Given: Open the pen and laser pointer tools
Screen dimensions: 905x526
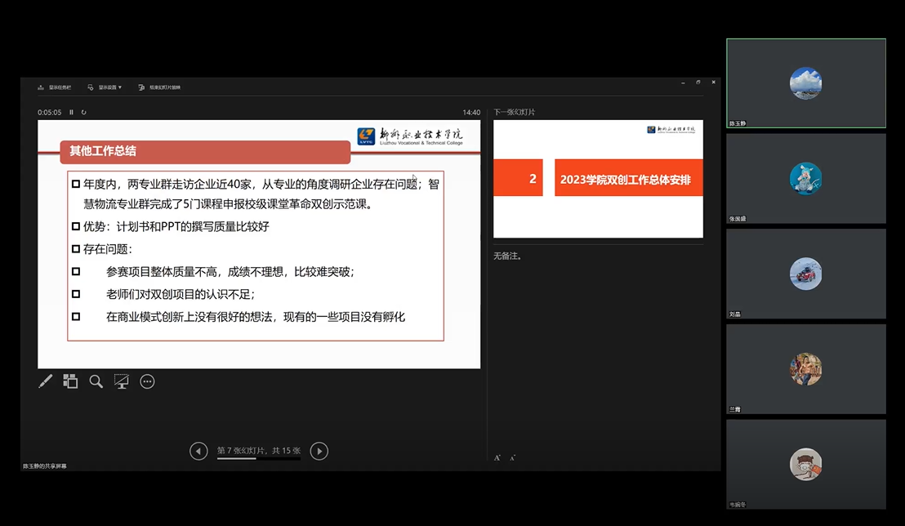Looking at the screenshot, I should tap(46, 381).
